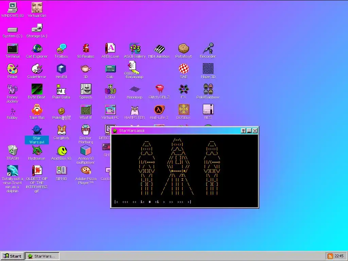
Task: Launch the Piskel palette icon
Action: 13,71
